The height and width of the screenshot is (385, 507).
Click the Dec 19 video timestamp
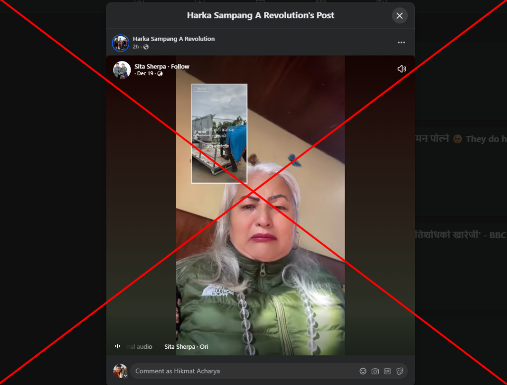pyautogui.click(x=145, y=74)
